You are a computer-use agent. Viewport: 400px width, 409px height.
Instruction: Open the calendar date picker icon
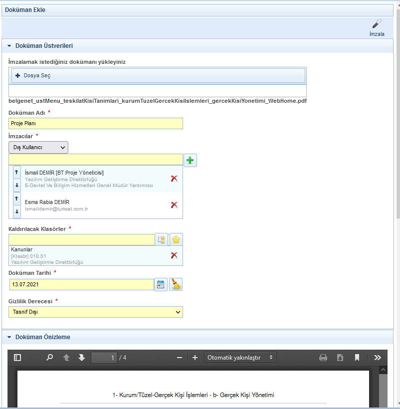pos(161,284)
